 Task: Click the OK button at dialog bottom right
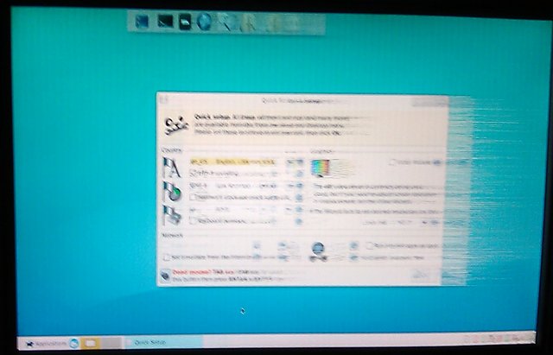click(x=420, y=275)
